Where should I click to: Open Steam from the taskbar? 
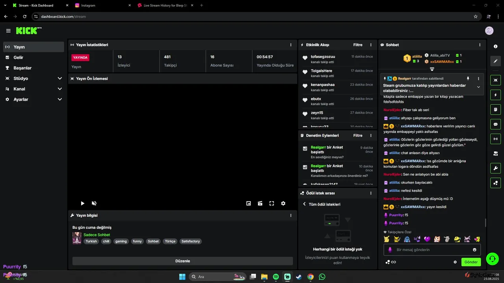[299, 277]
